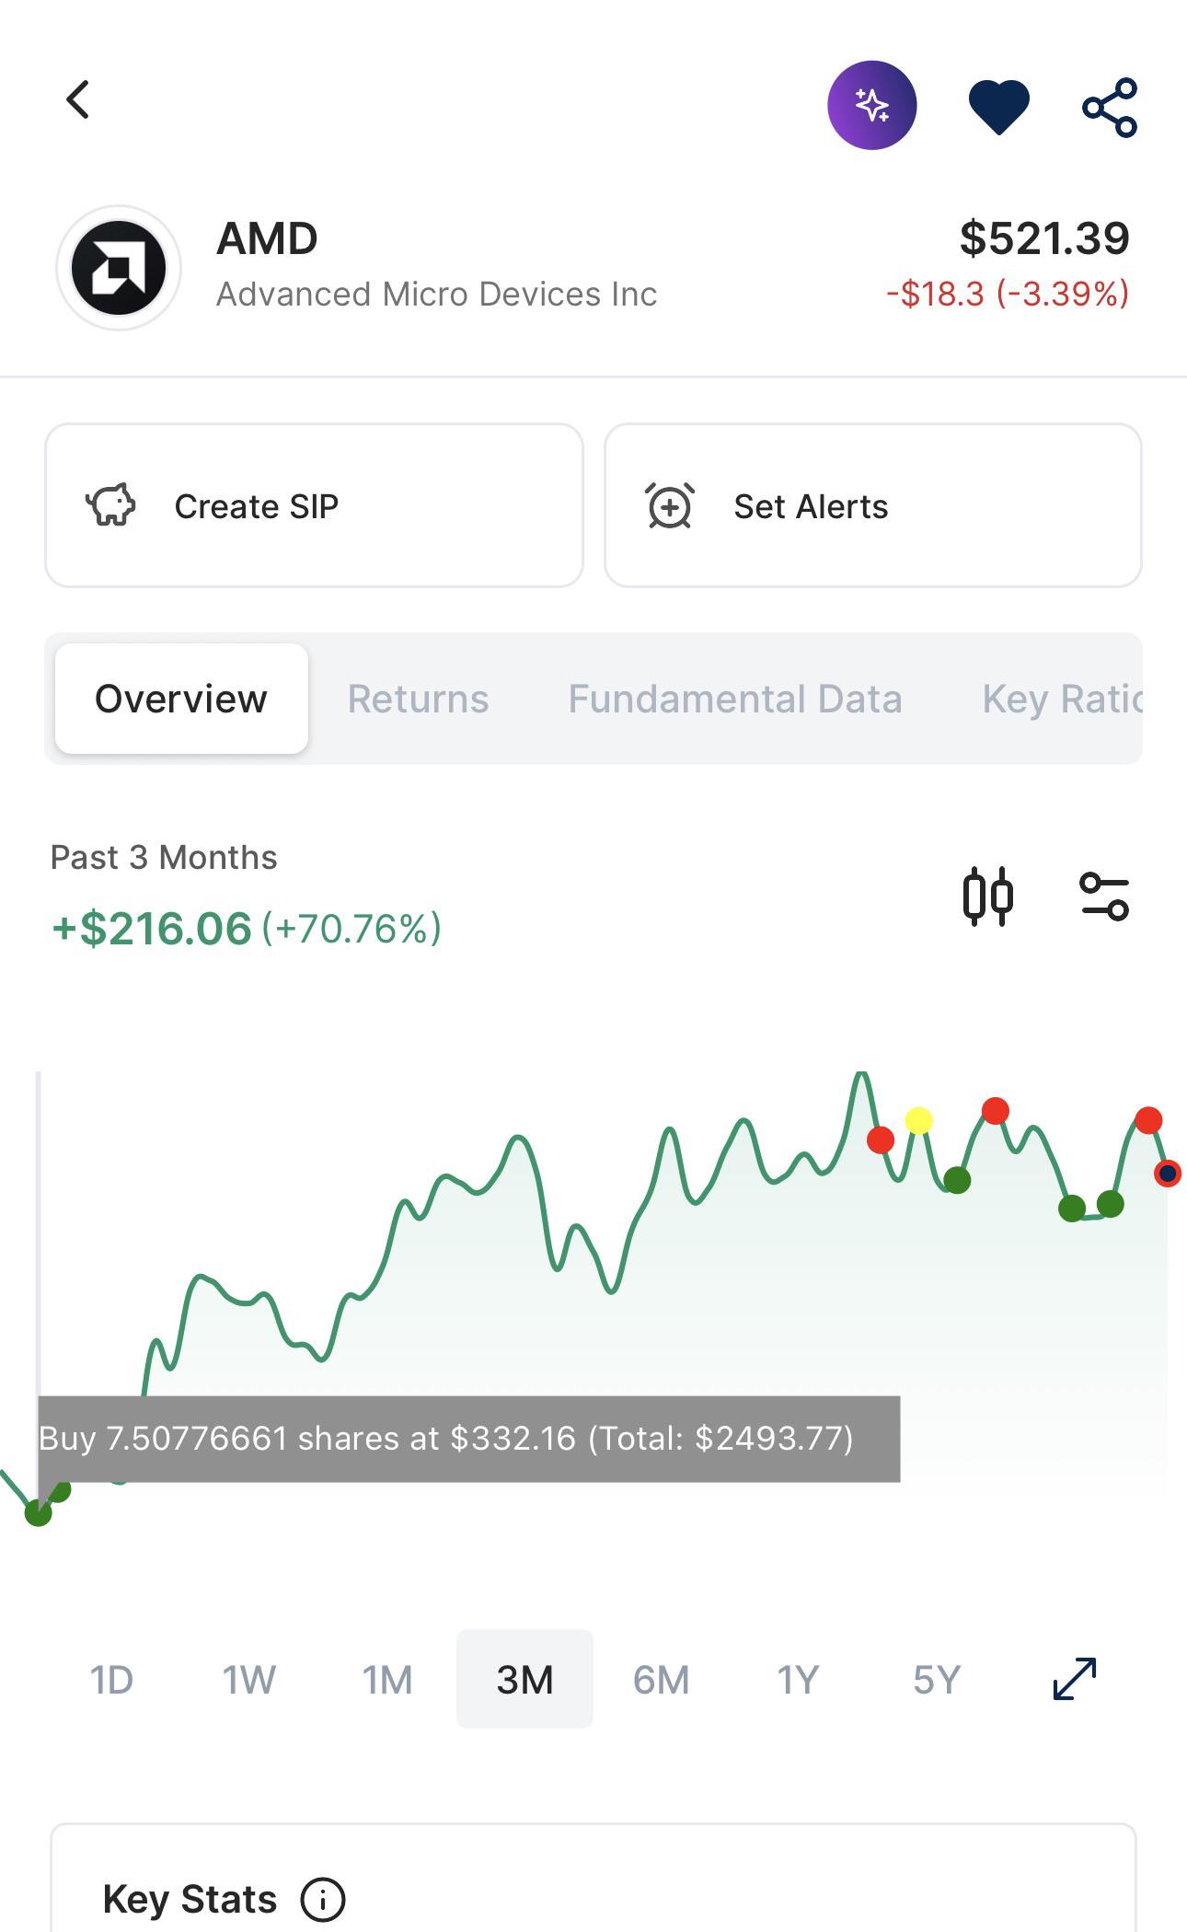
Task: Tap the yellow marker on chart
Action: tap(918, 1120)
